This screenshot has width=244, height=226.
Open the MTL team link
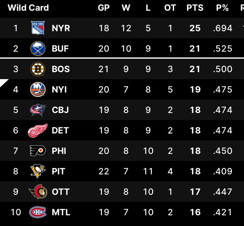[61, 212]
